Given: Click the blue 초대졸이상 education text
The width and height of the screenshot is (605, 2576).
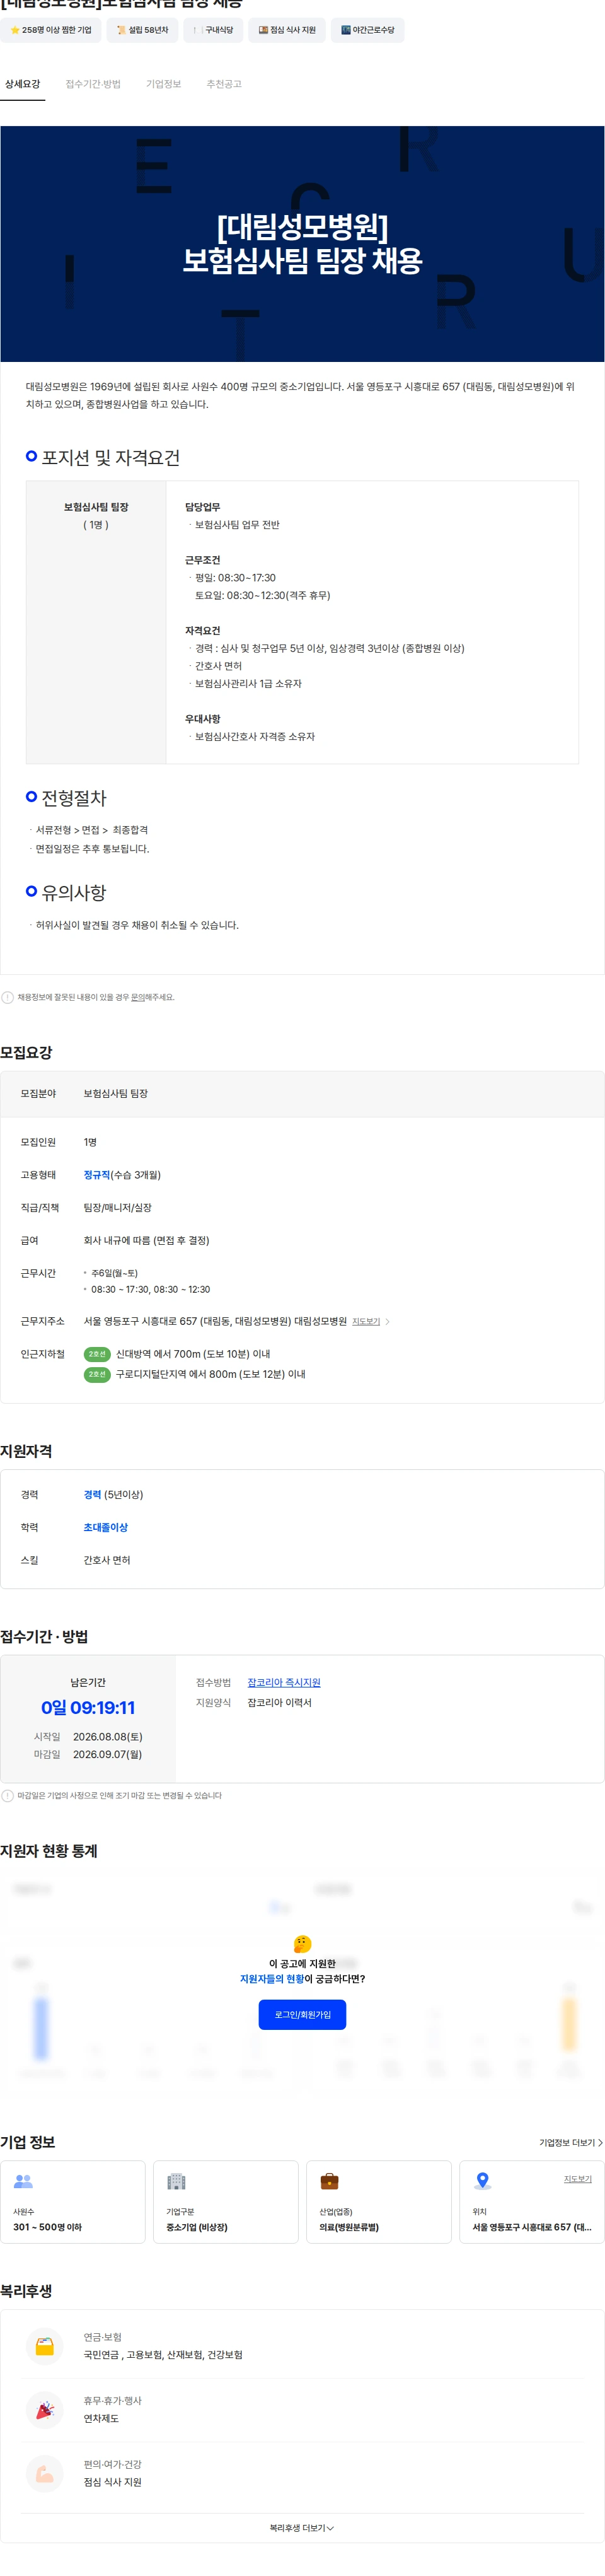Looking at the screenshot, I should tap(105, 1528).
